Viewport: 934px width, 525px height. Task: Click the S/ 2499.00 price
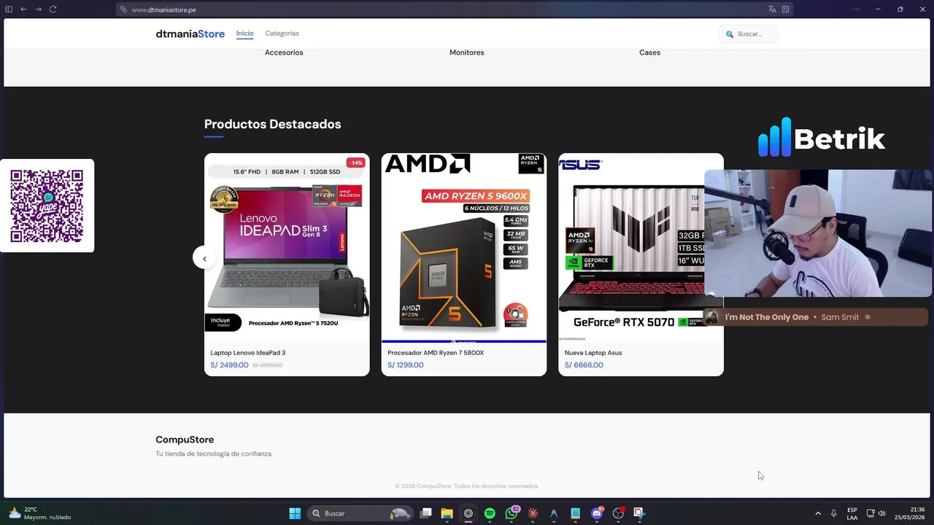coord(229,365)
